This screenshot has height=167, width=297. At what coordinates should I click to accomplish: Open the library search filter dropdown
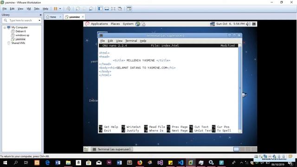pyautogui.click(x=39, y=20)
